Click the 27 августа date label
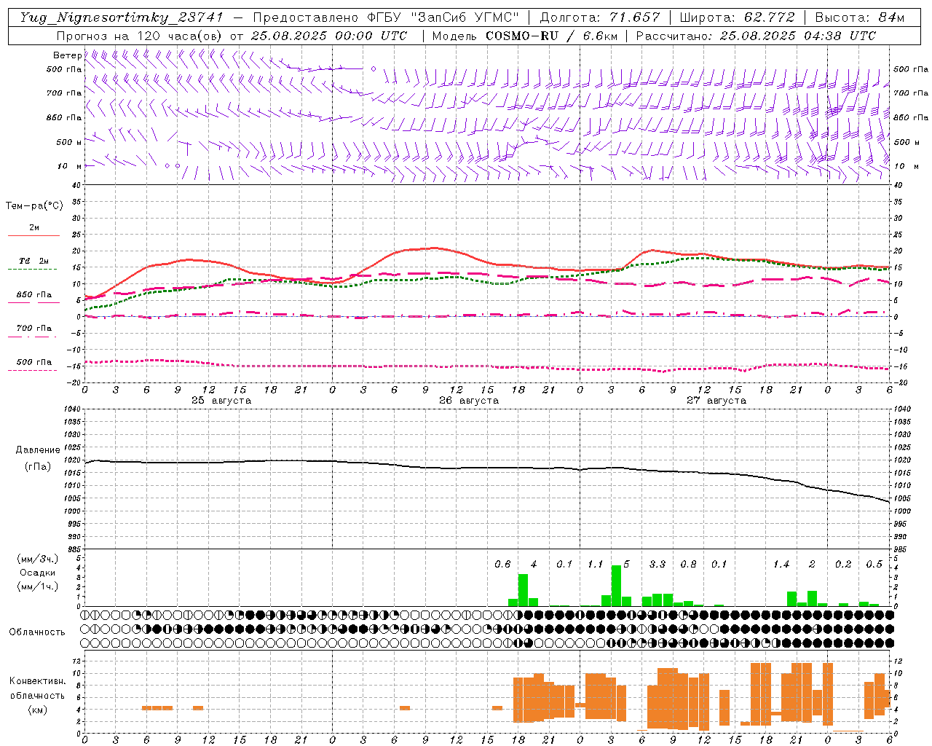Image resolution: width=932 pixels, height=746 pixels. [716, 401]
